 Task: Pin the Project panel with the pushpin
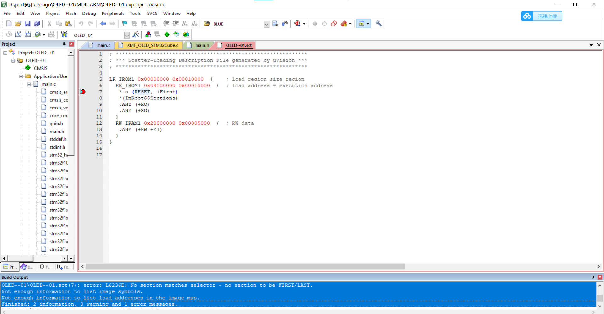pos(64,44)
